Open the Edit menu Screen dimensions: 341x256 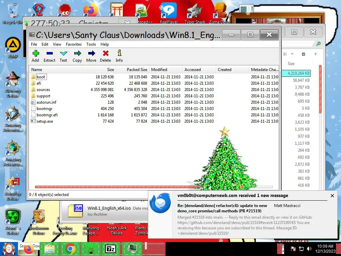[x=45, y=44]
